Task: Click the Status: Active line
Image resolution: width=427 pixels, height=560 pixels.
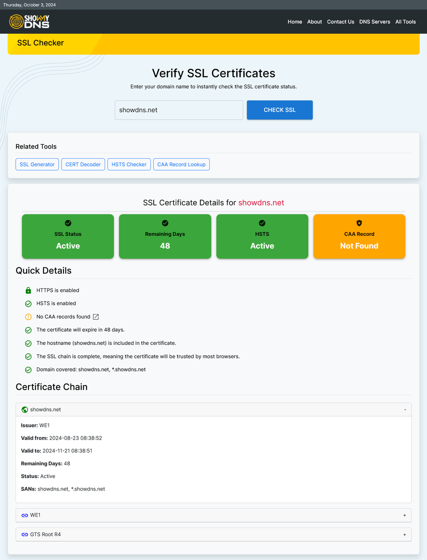Action: click(38, 476)
